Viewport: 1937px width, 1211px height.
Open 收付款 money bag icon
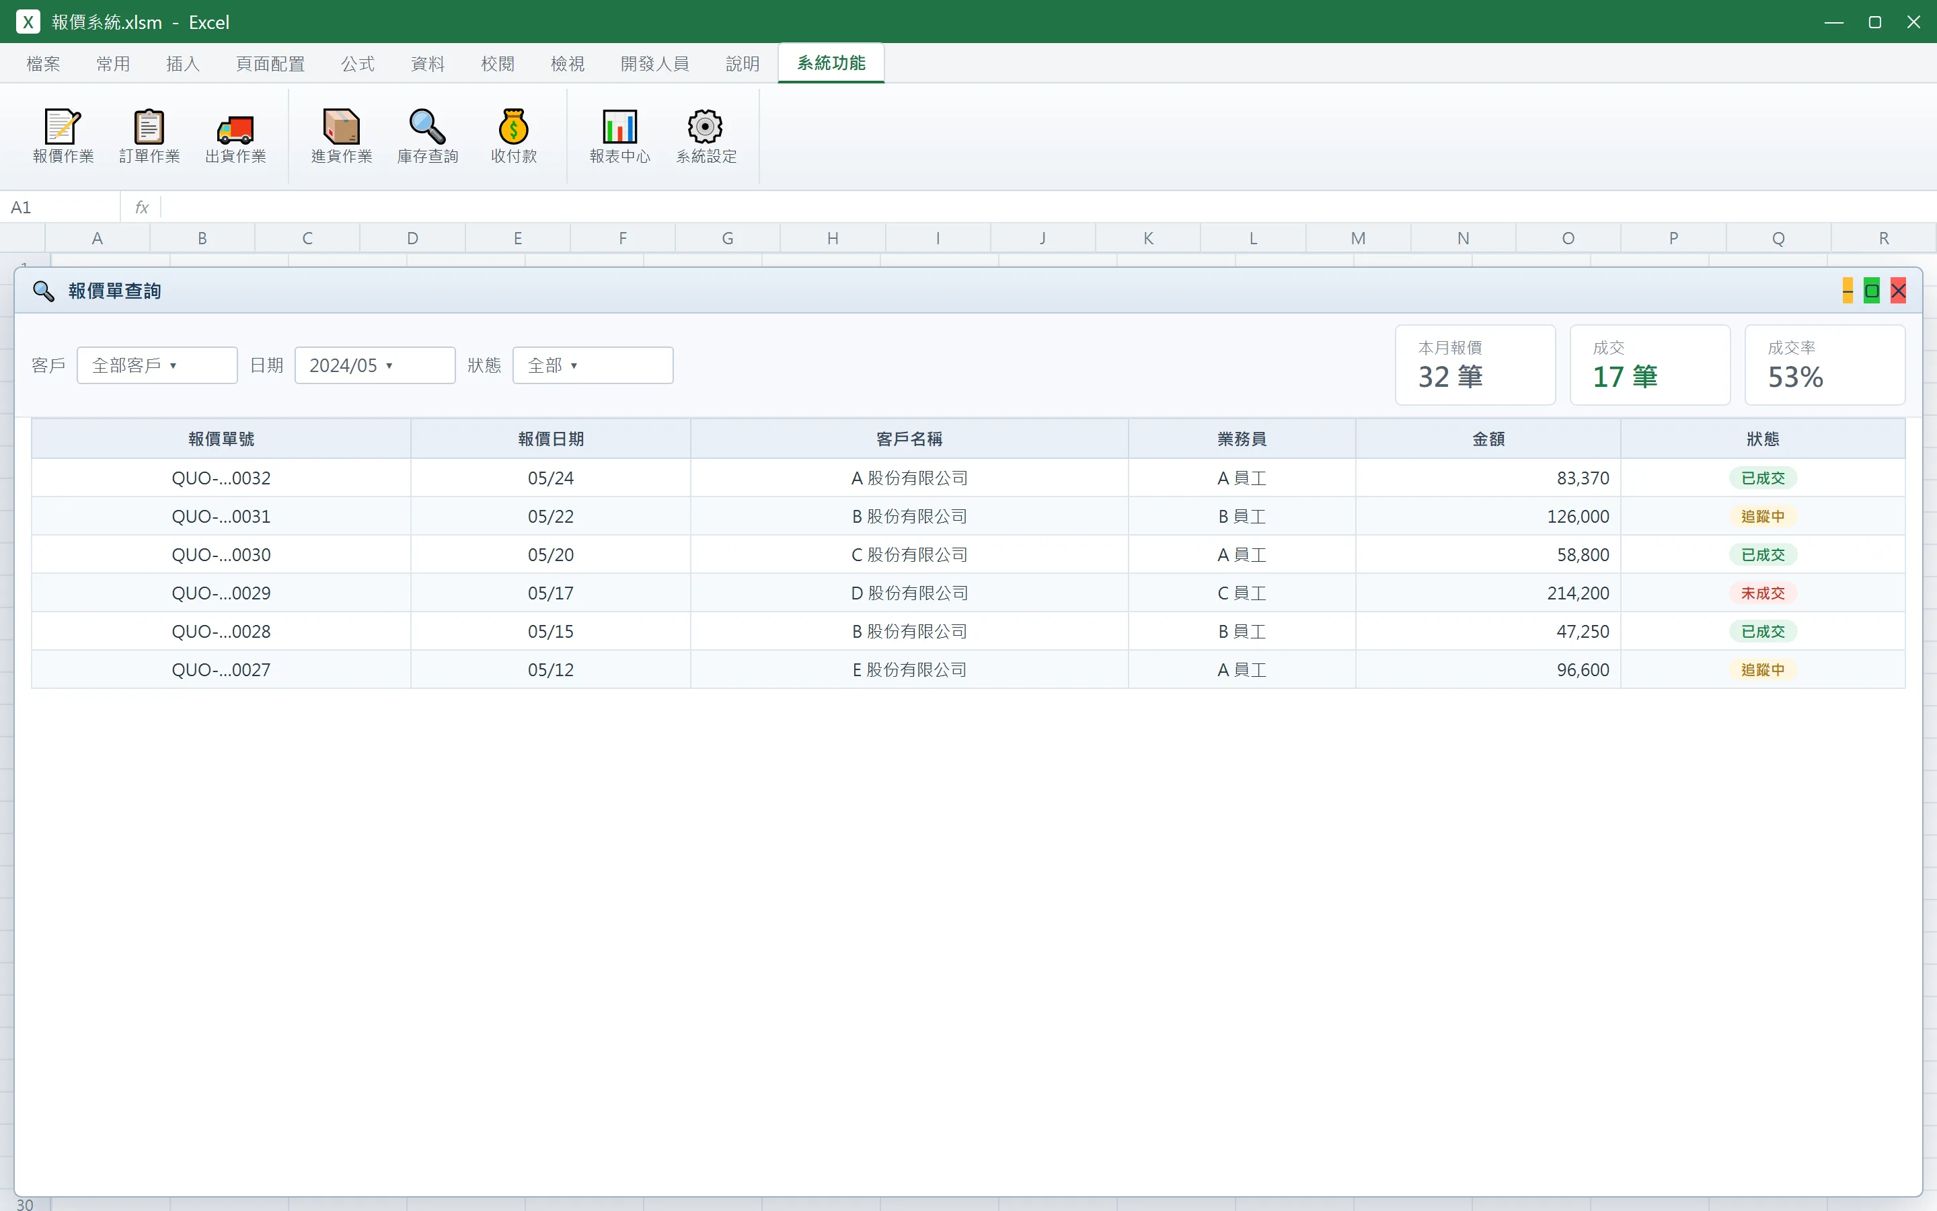pyautogui.click(x=514, y=136)
